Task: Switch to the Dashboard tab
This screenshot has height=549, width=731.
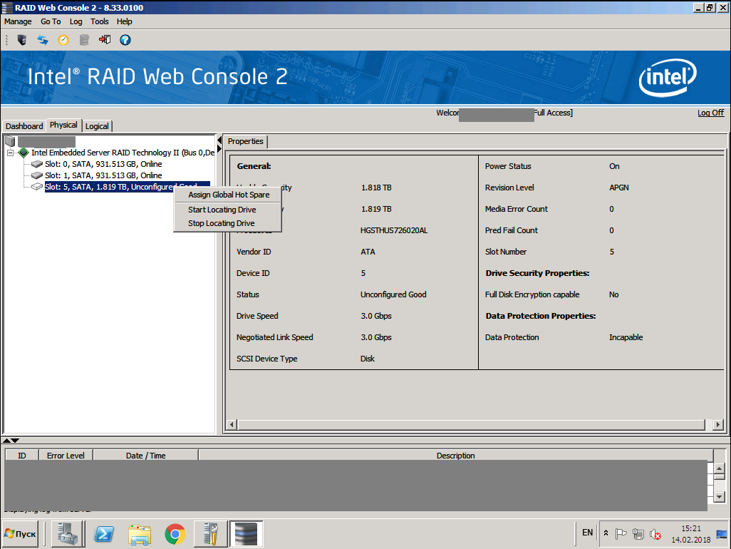Action: click(x=24, y=126)
